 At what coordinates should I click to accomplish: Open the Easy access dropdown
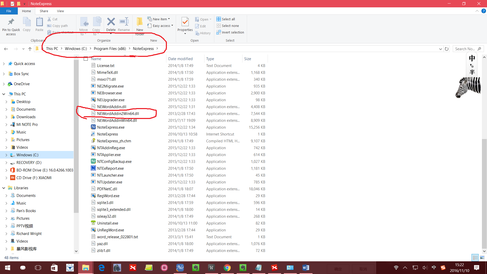160,26
